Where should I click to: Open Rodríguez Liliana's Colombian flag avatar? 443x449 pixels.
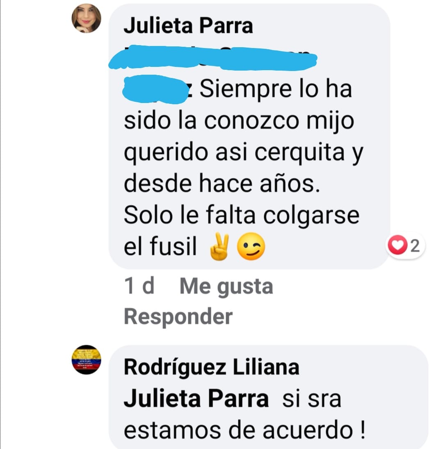pos(86,360)
